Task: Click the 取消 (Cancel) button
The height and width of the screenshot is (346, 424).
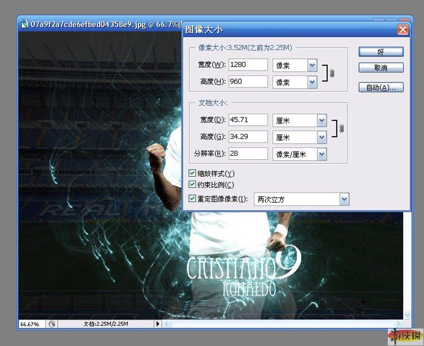Action: [x=380, y=68]
